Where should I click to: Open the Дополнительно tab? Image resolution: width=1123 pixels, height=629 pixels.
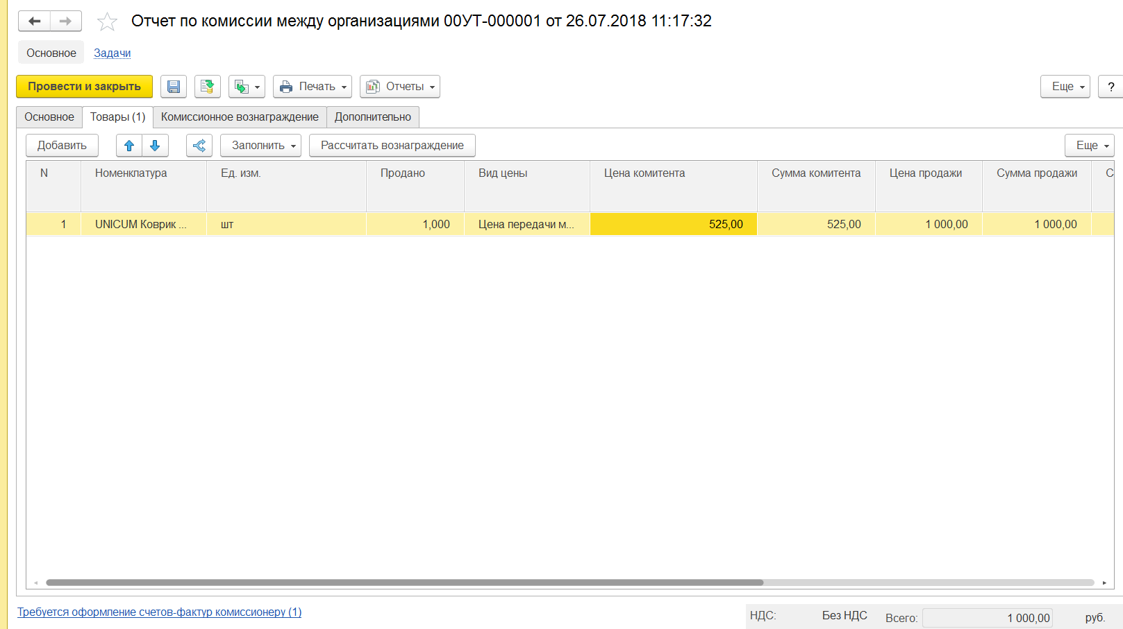pyautogui.click(x=372, y=117)
